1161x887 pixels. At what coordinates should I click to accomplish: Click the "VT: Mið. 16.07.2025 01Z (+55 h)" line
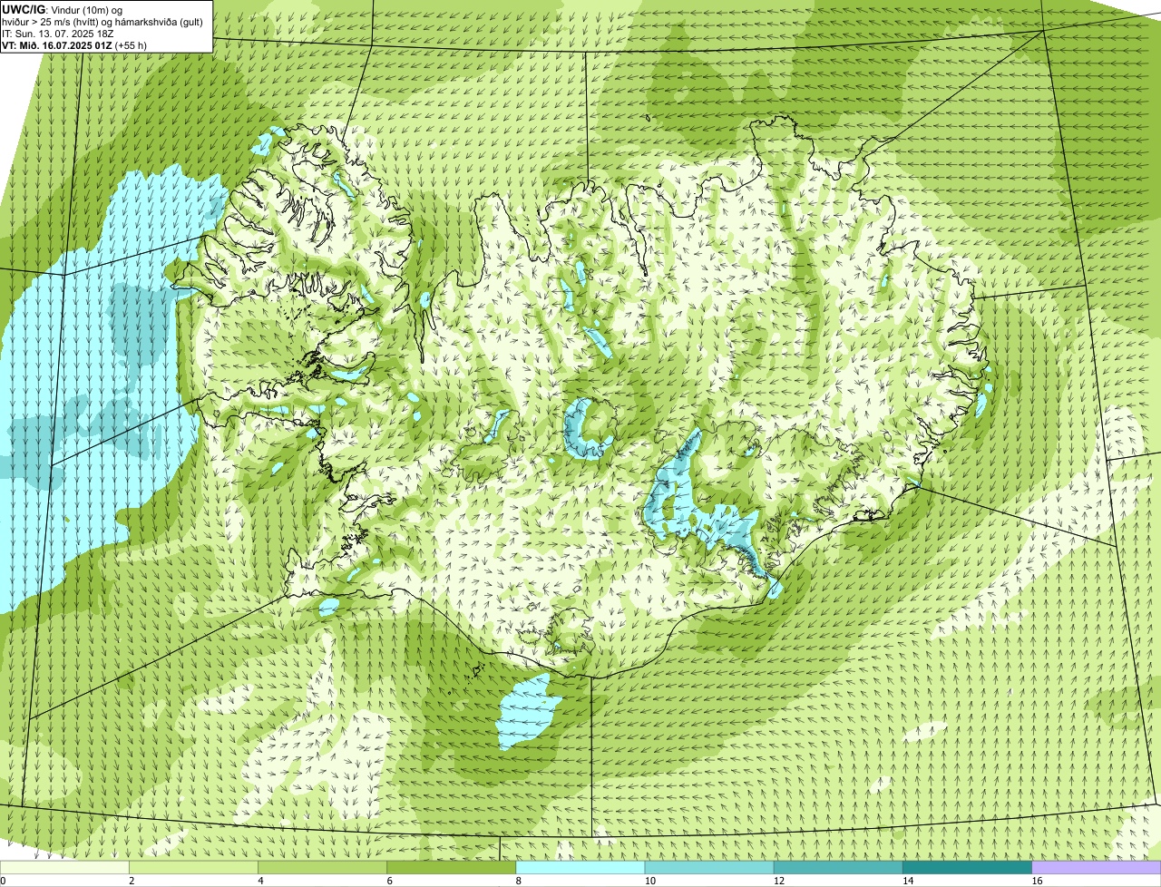click(x=74, y=44)
